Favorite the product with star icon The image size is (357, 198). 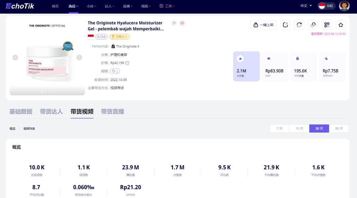pos(341,25)
